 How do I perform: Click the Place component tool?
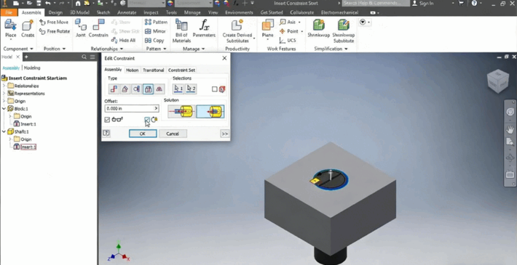coord(10,29)
